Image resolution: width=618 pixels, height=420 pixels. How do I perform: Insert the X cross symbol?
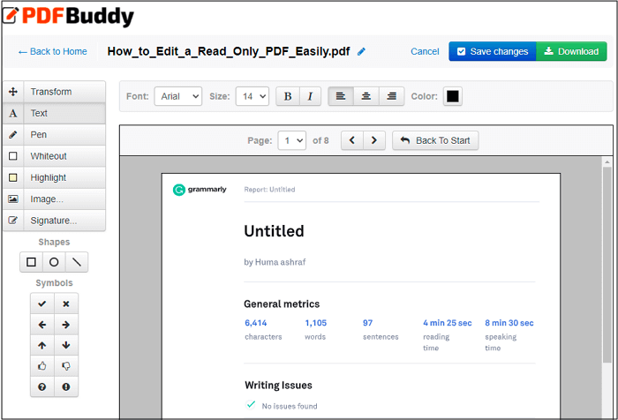66,304
